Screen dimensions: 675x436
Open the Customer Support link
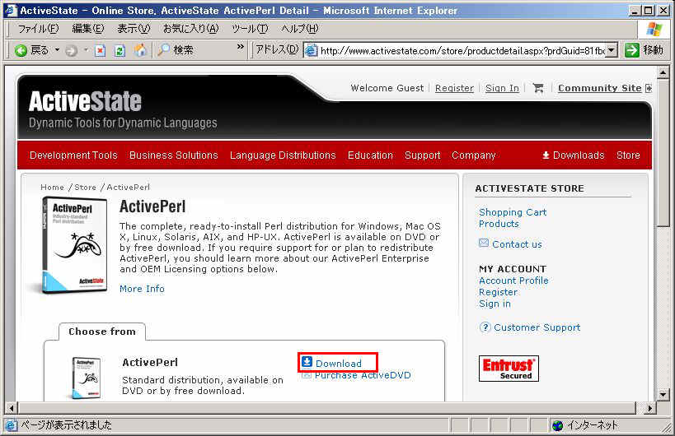pos(537,327)
